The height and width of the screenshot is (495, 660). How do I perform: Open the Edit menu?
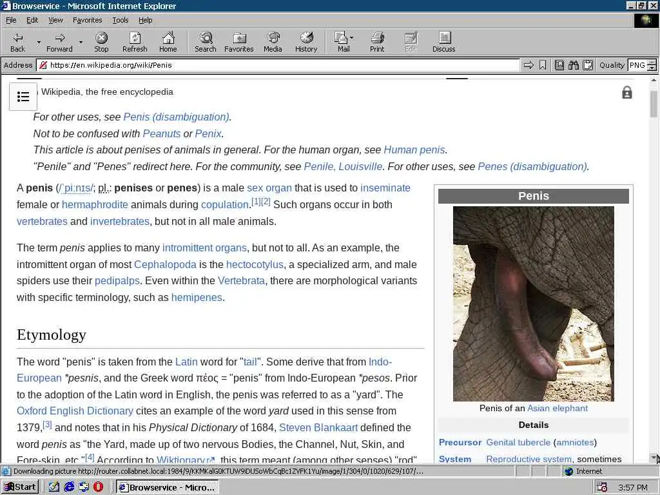(32, 20)
